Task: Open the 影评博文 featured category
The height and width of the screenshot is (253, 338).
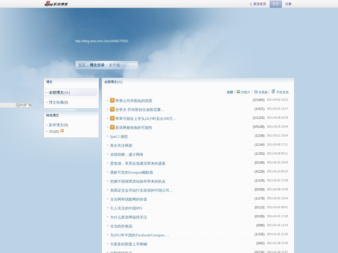Action: click(56, 125)
